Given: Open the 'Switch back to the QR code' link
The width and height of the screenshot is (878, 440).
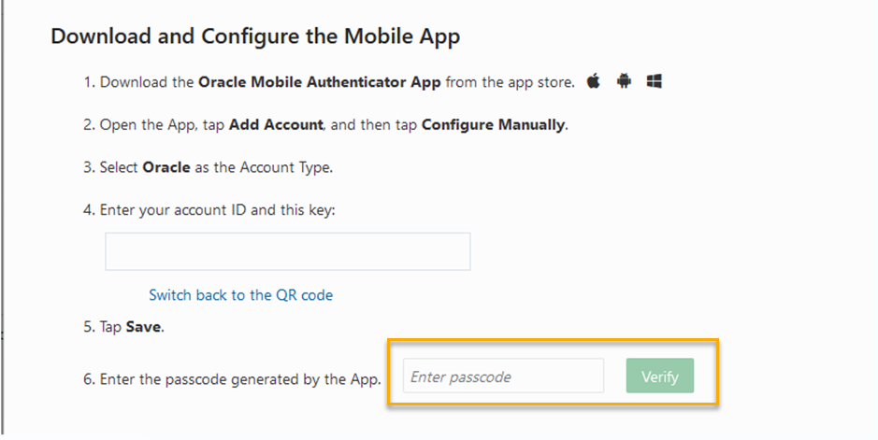Looking at the screenshot, I should 240,295.
